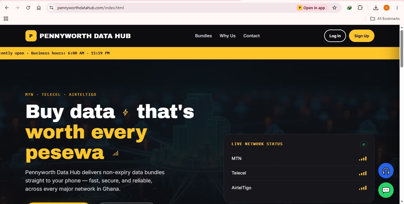The height and width of the screenshot is (204, 404).
Task: Open the browser home page
Action: click(39, 8)
